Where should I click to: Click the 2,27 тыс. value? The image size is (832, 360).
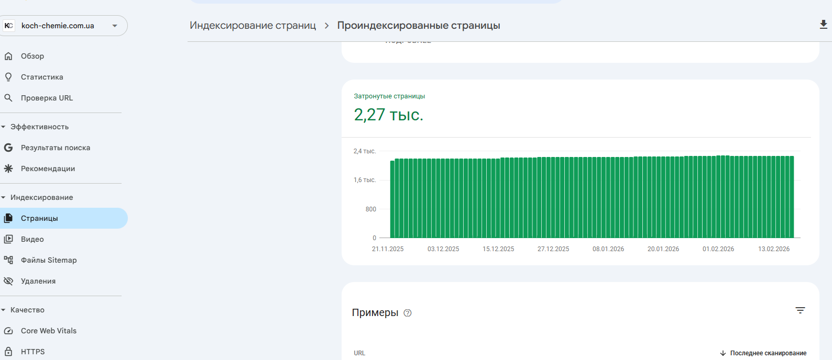coord(388,115)
